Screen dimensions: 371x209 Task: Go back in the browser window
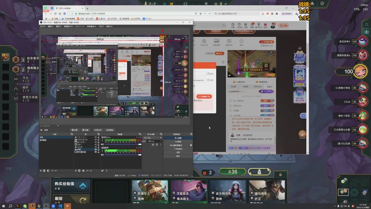pyautogui.click(x=46, y=13)
